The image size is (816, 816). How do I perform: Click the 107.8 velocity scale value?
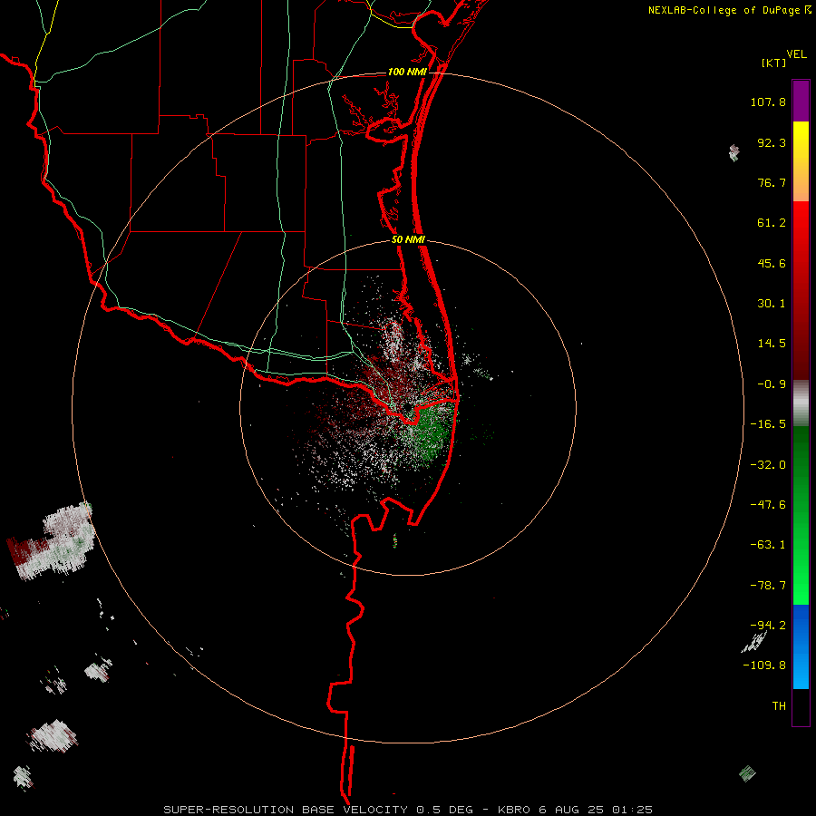pyautogui.click(x=768, y=102)
